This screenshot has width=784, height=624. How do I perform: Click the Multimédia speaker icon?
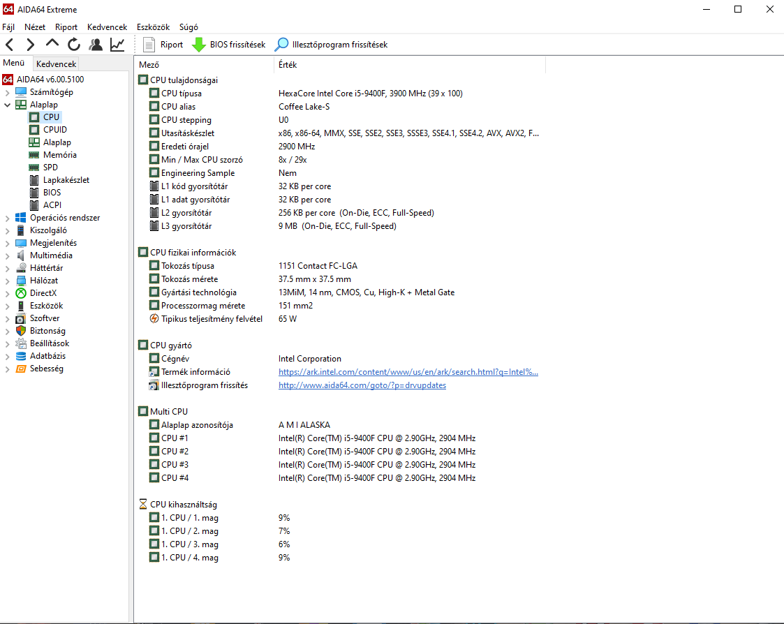(20, 255)
